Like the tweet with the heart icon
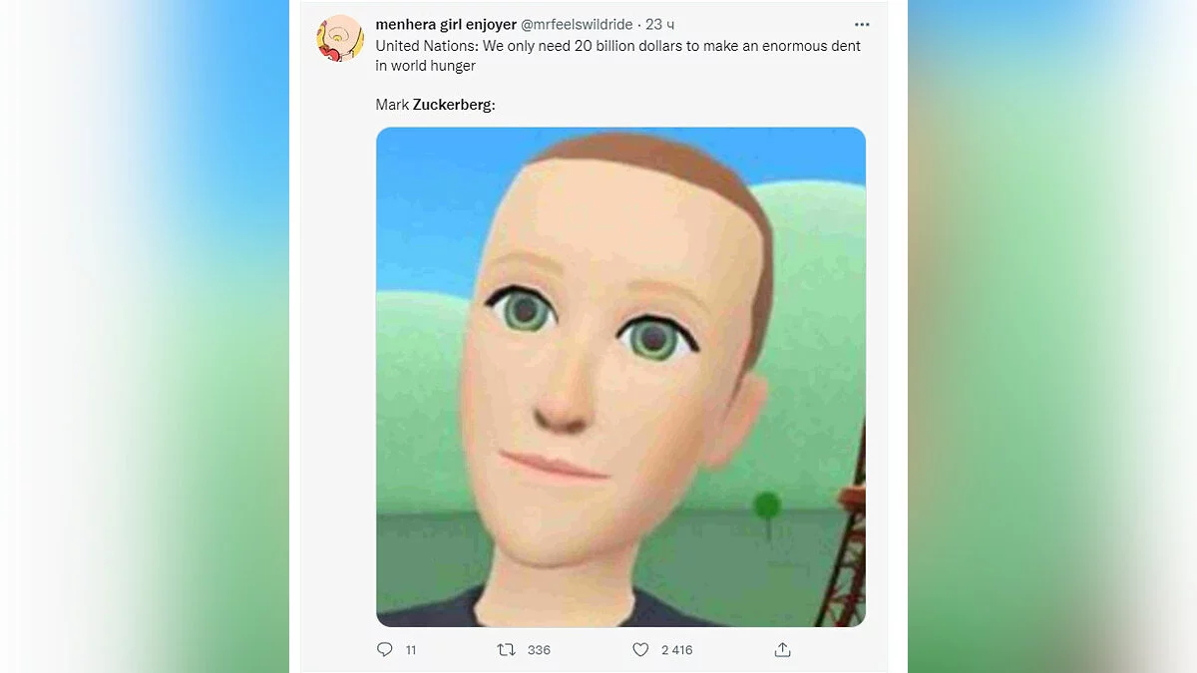1197x673 pixels. pos(640,649)
